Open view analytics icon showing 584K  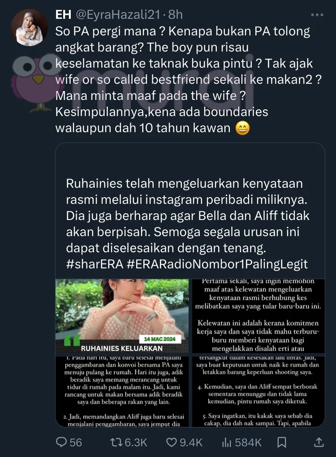click(226, 442)
